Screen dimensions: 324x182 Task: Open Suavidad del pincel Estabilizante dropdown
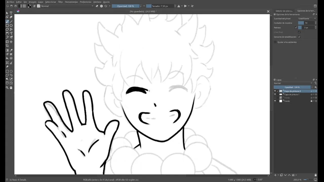(307, 18)
